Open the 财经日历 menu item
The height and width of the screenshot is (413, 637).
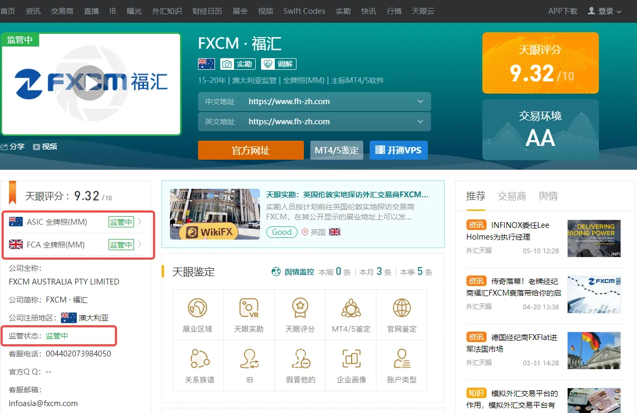(207, 11)
